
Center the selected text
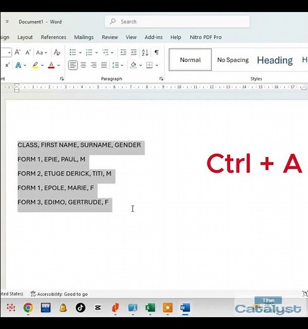tap(83, 65)
